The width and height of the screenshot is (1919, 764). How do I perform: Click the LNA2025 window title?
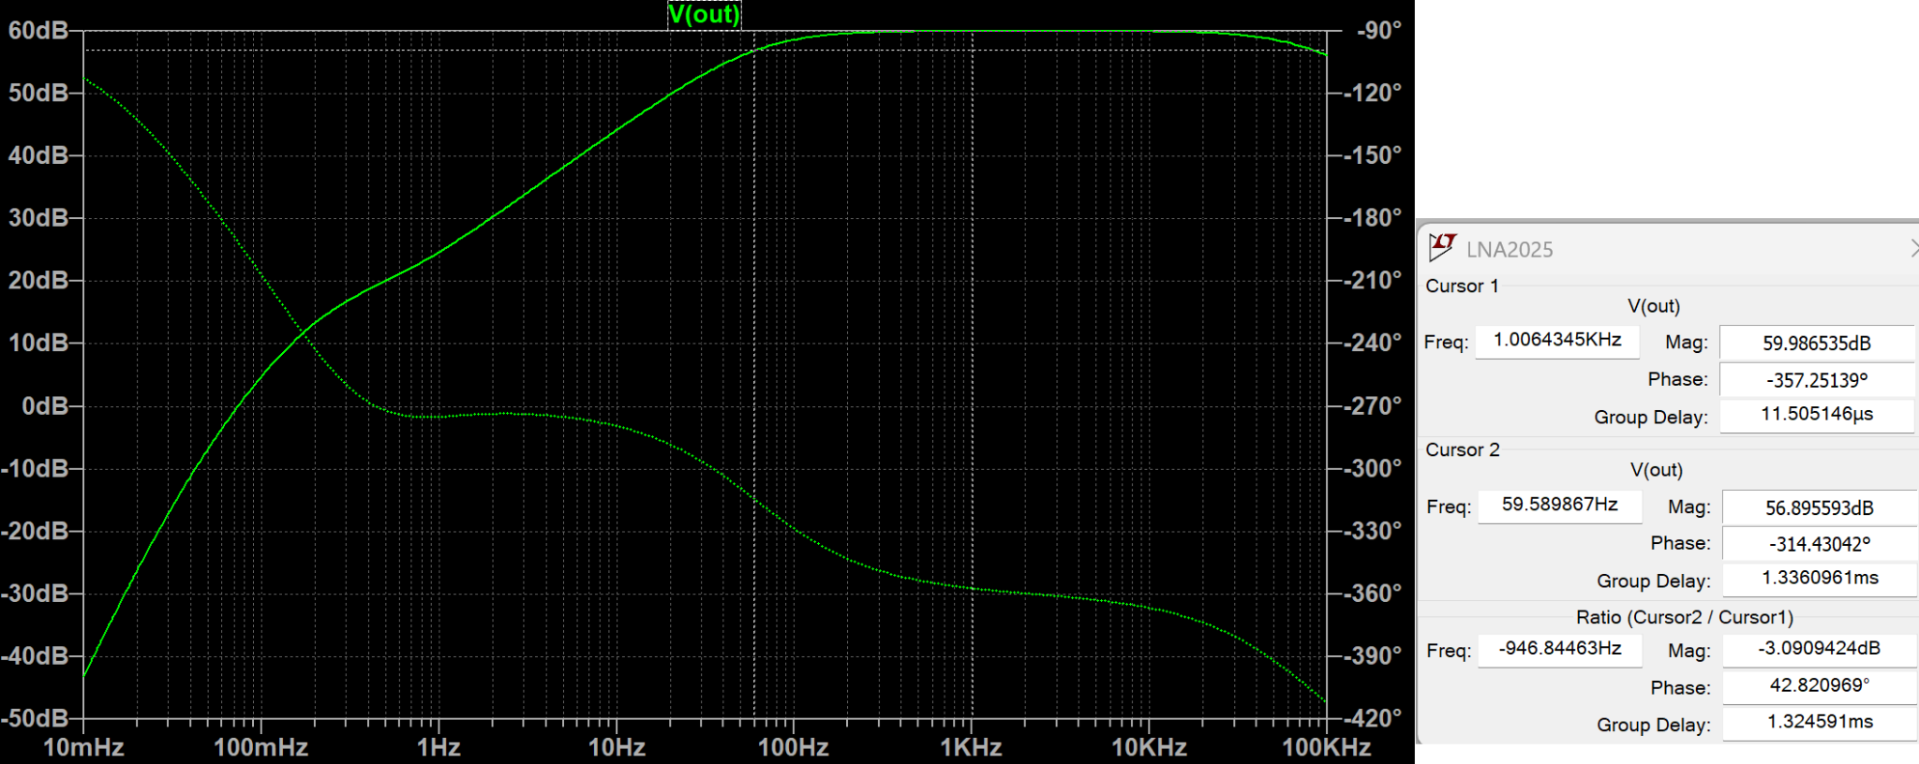coord(1510,249)
